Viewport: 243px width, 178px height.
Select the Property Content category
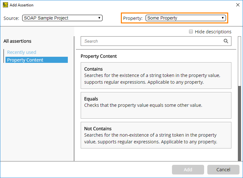click(37, 60)
